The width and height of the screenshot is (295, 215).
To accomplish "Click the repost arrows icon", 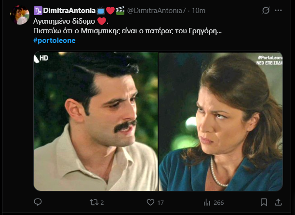I will [x=94, y=202].
